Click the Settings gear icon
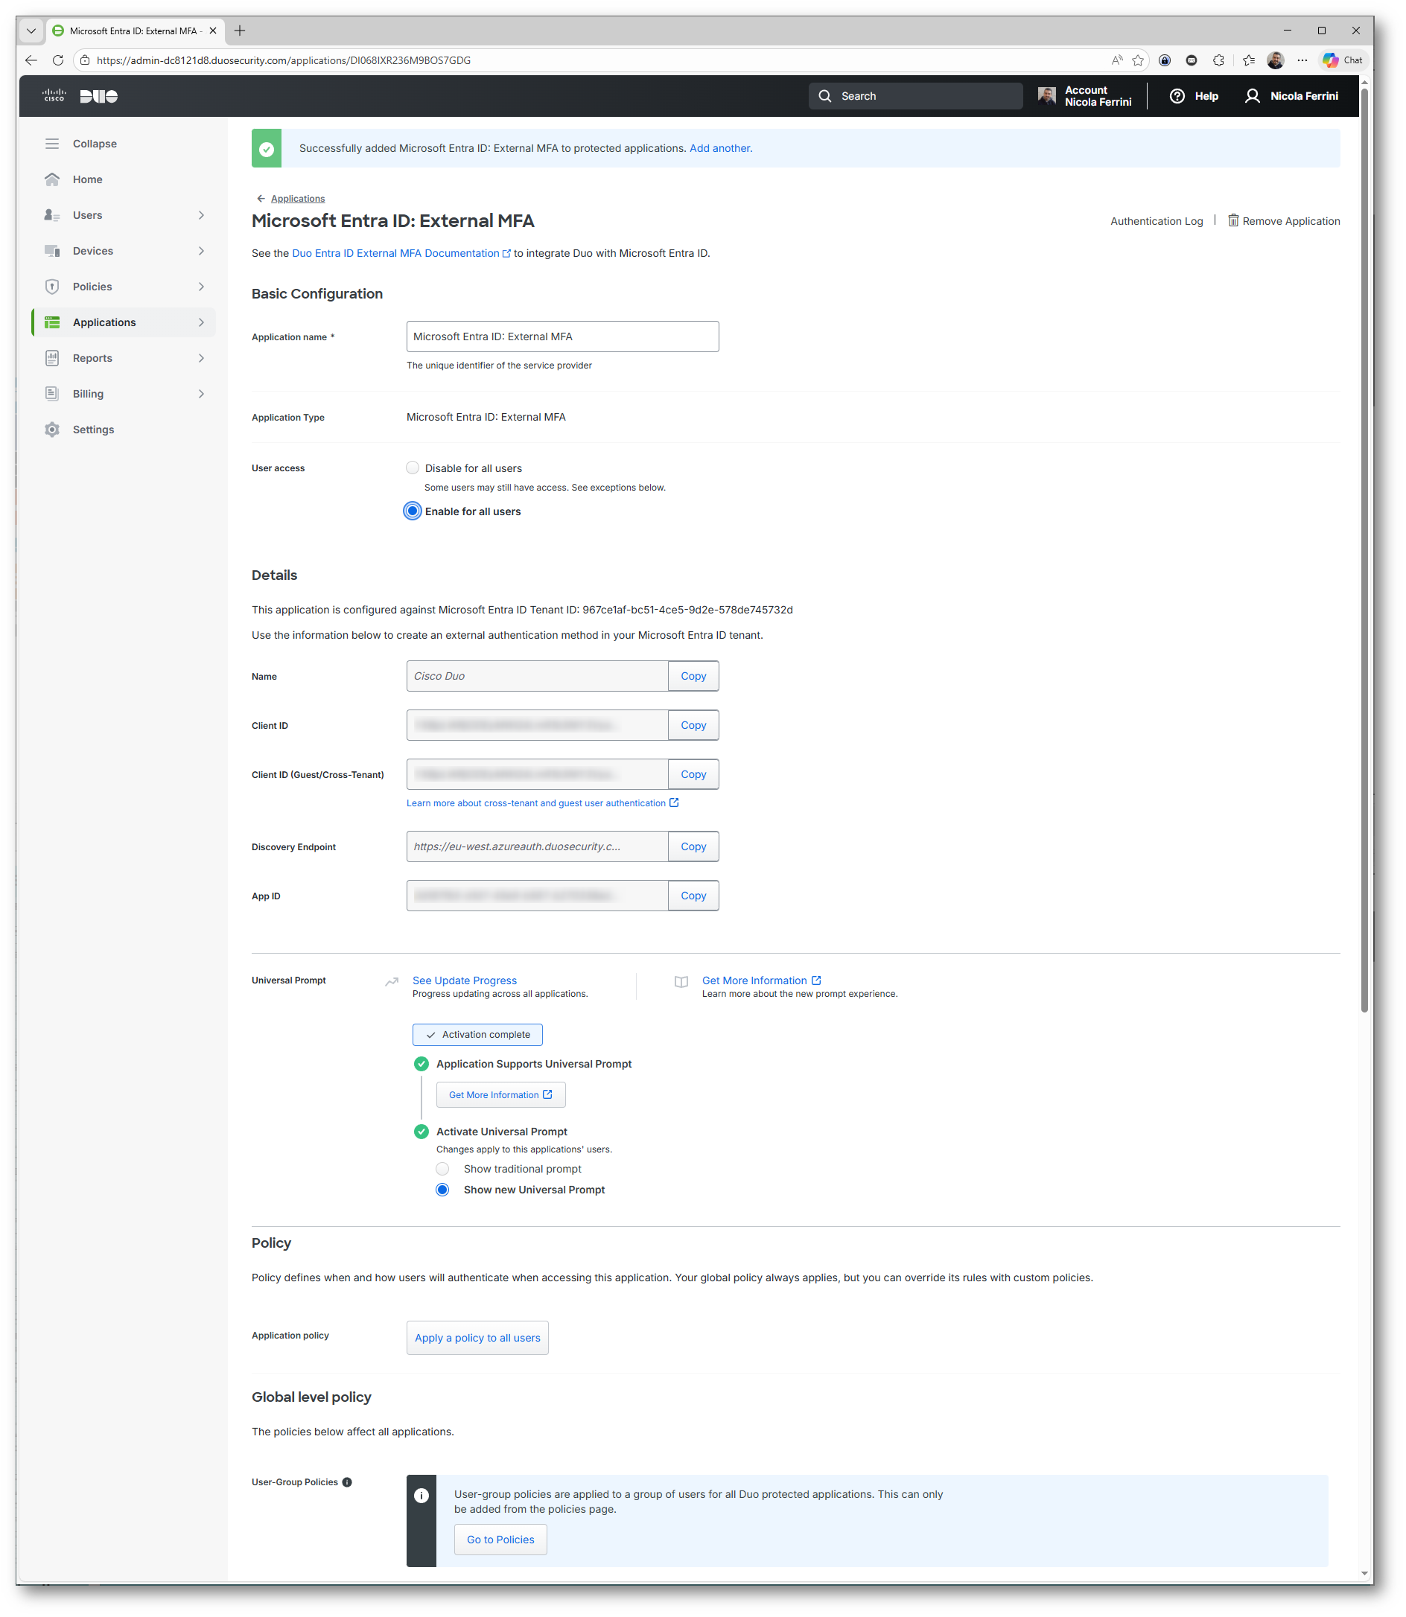Image resolution: width=1406 pixels, height=1617 pixels. point(52,430)
